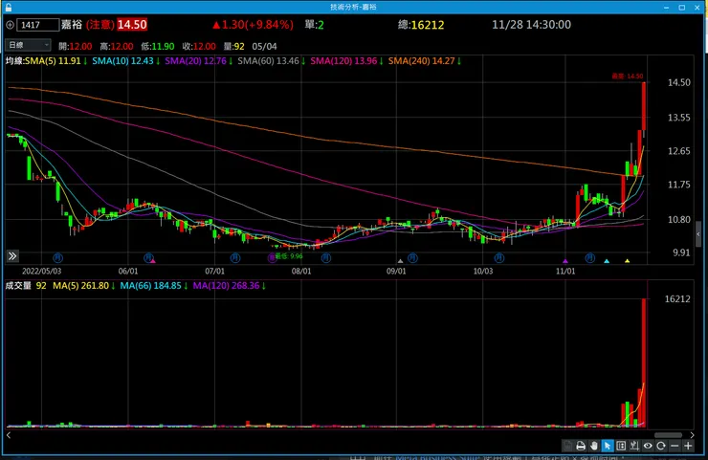Select the hand pan tool

[594, 446]
